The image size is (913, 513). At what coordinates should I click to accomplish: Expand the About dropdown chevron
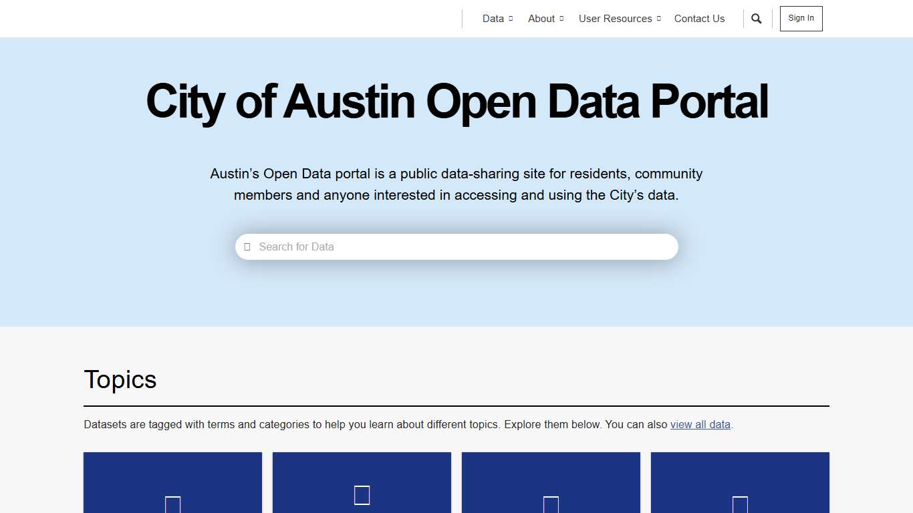pos(561,19)
